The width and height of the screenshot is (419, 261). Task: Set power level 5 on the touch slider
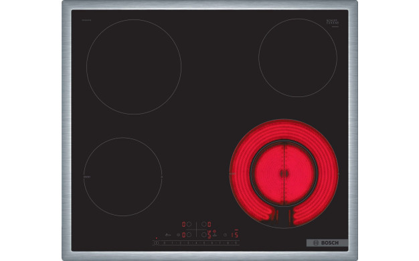(x=204, y=243)
